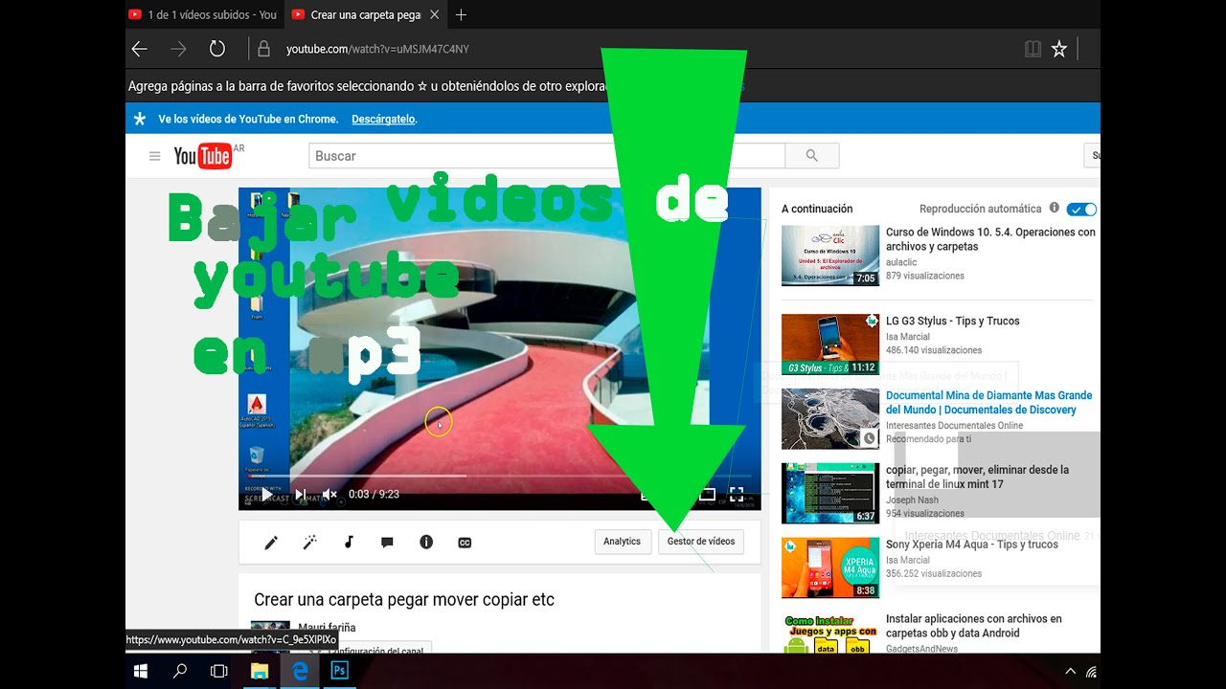Open the CC subtitles icon

tap(465, 543)
